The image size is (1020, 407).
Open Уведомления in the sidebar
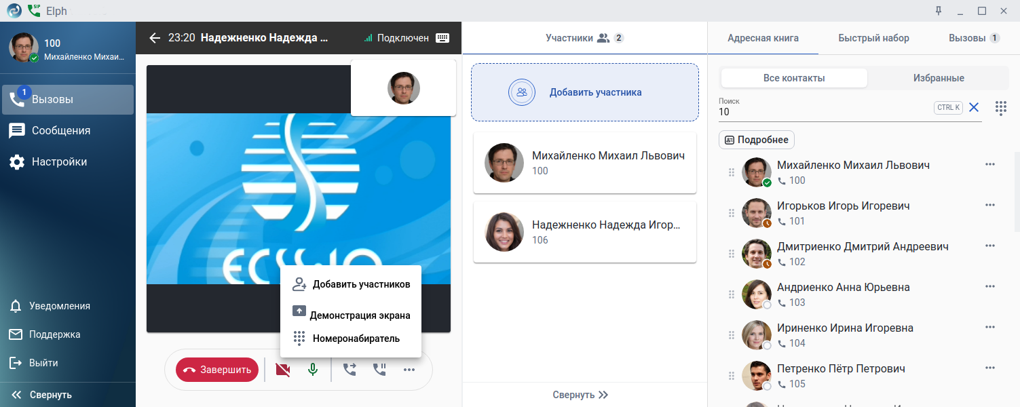(x=68, y=306)
